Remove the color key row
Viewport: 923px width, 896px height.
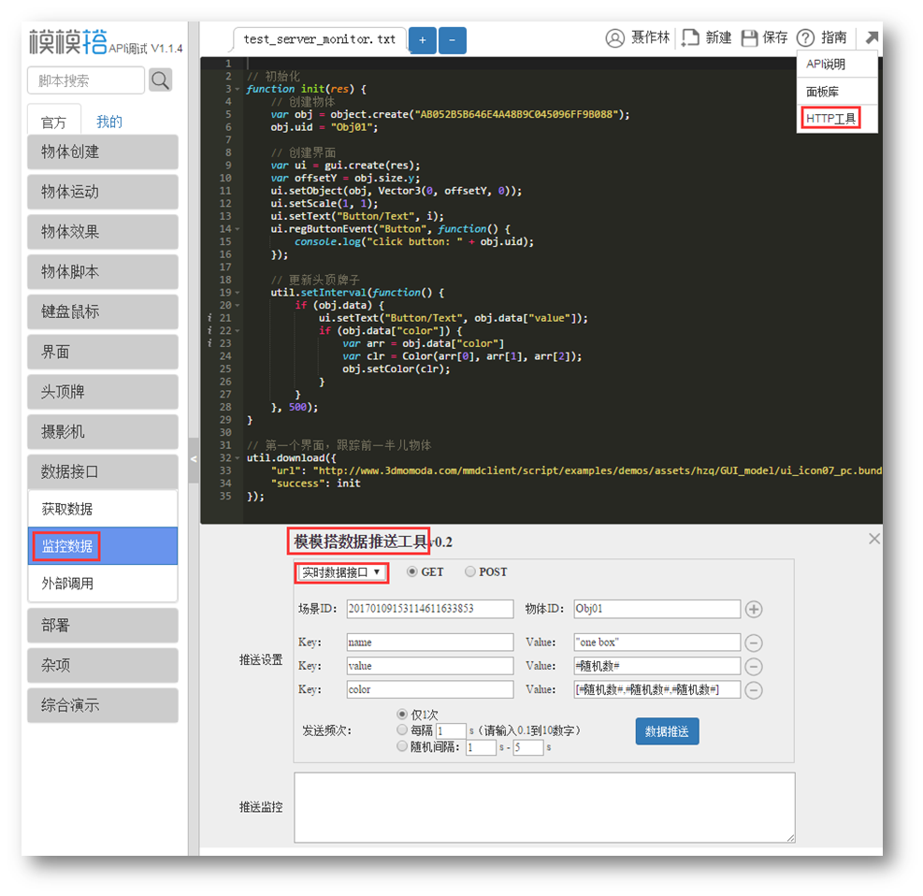coord(754,690)
